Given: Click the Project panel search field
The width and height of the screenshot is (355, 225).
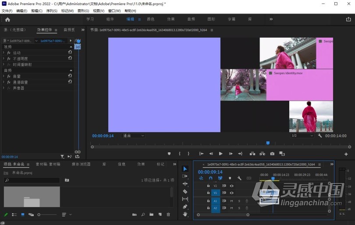Looking at the screenshot, I should [x=32, y=180].
